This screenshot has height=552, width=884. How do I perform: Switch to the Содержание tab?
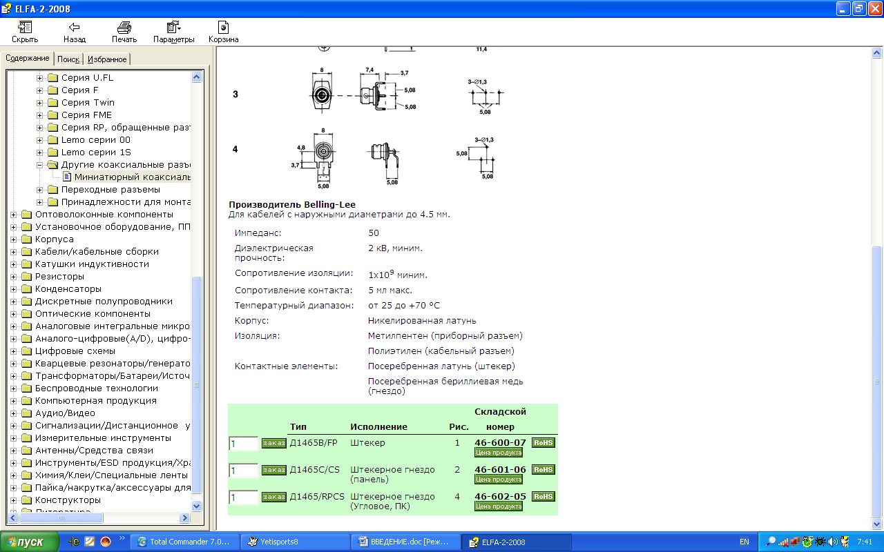tap(28, 59)
